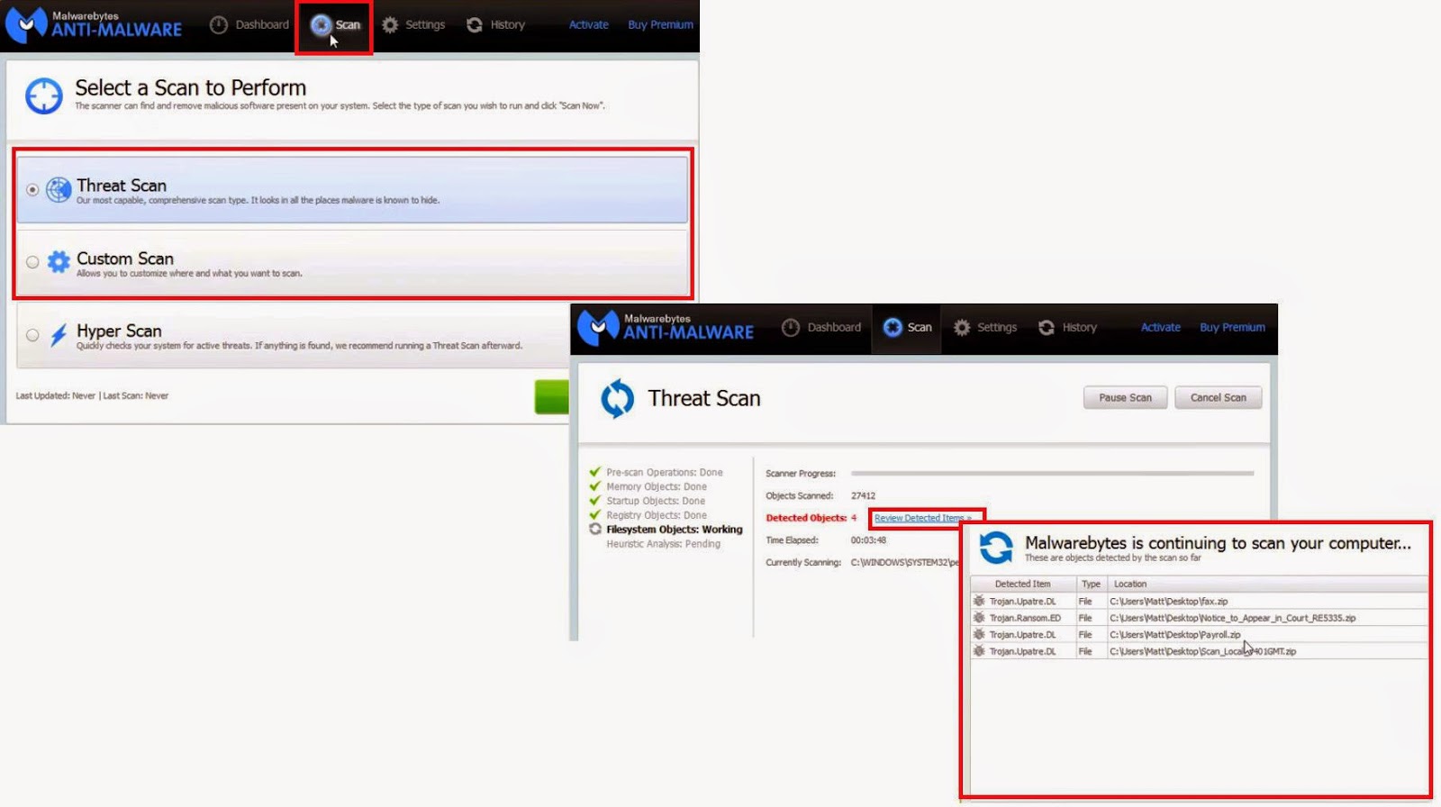The width and height of the screenshot is (1441, 807).
Task: Open Dashboard tab in Threat Scan window
Action: [821, 328]
